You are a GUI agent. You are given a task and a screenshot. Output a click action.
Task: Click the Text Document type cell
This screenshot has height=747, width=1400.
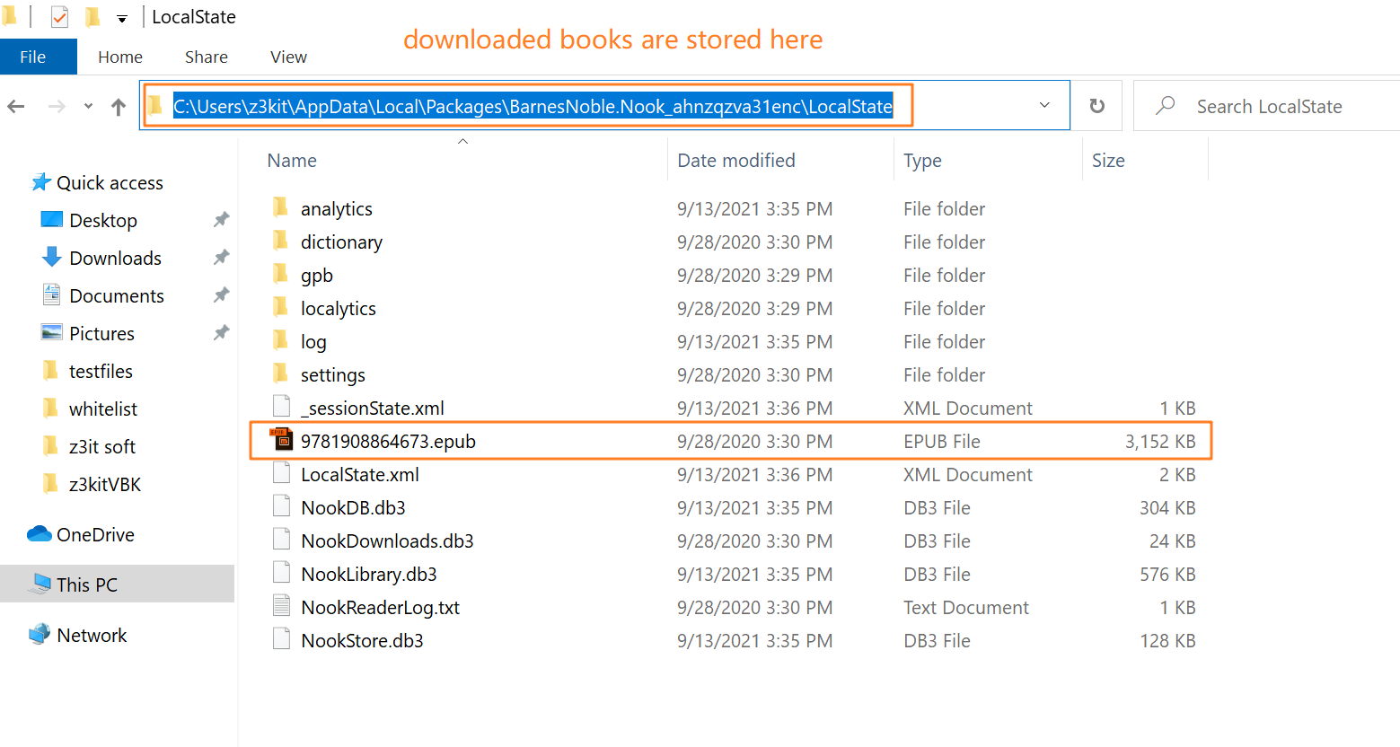(966, 608)
